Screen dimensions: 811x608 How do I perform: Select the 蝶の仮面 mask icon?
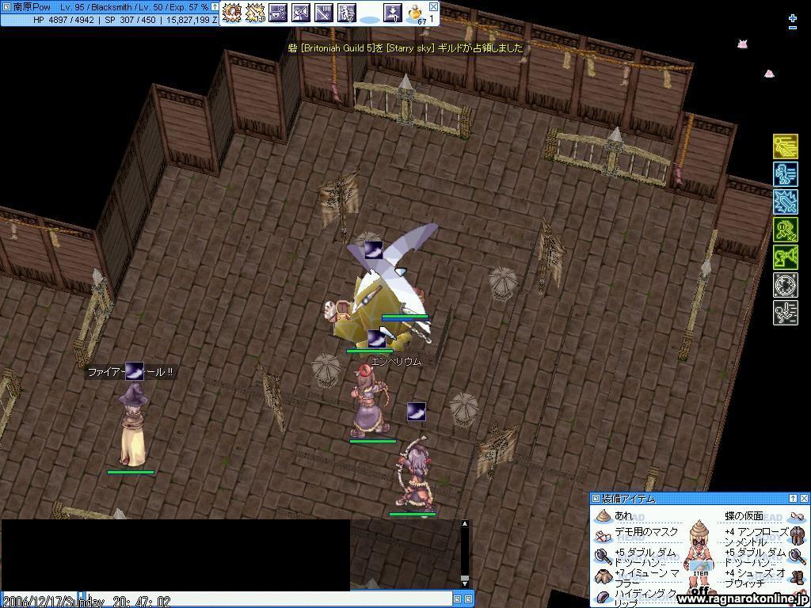tap(797, 517)
